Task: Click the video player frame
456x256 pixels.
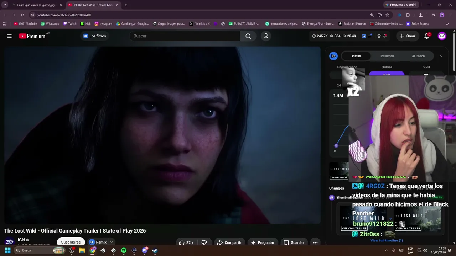Action: point(162,135)
